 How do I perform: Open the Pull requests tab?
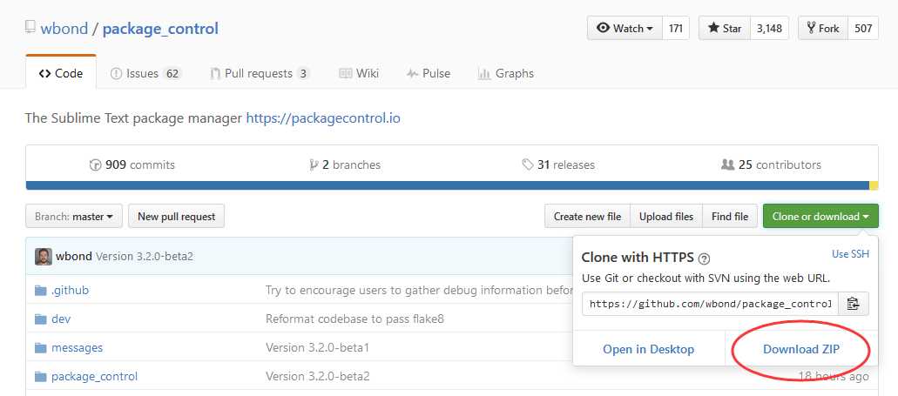click(260, 73)
